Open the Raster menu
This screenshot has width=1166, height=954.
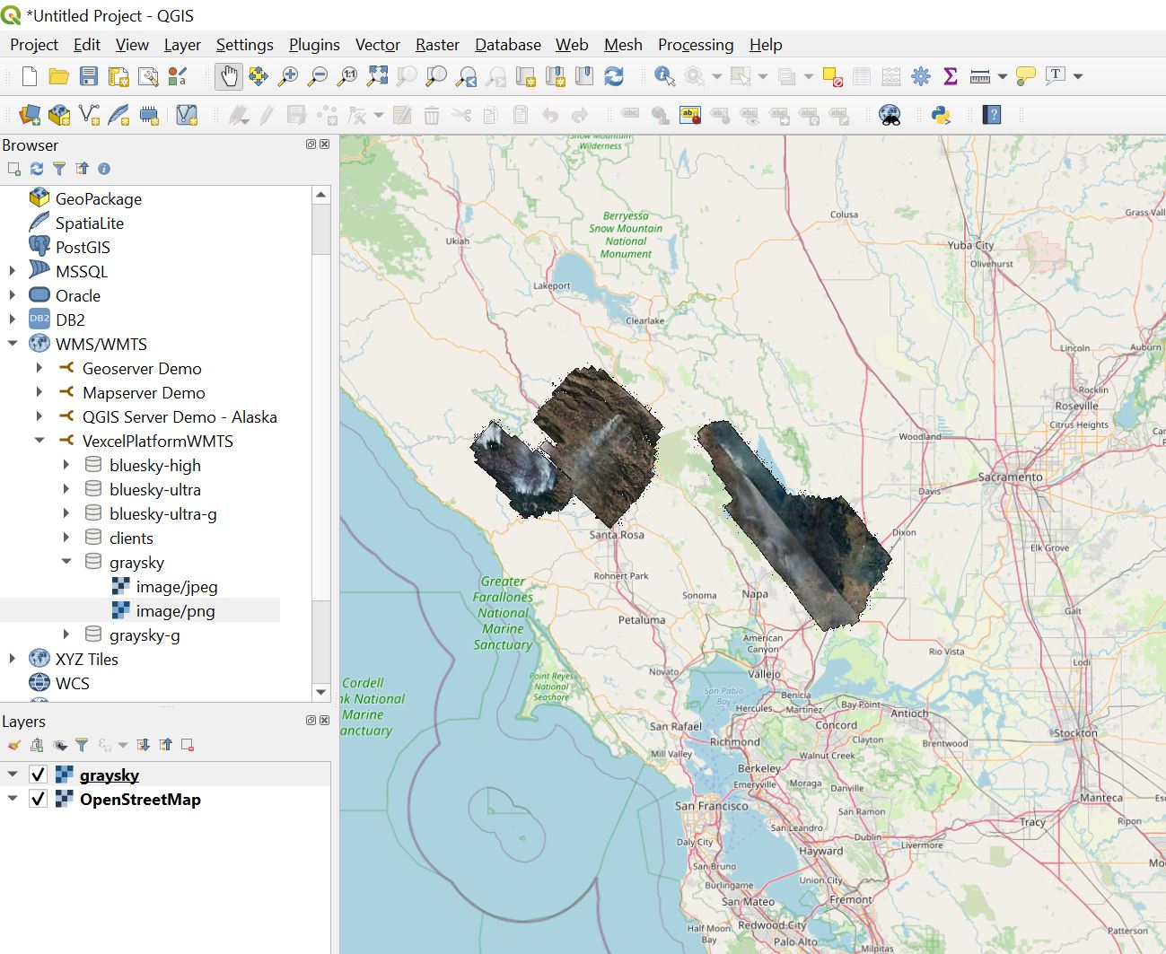[437, 45]
